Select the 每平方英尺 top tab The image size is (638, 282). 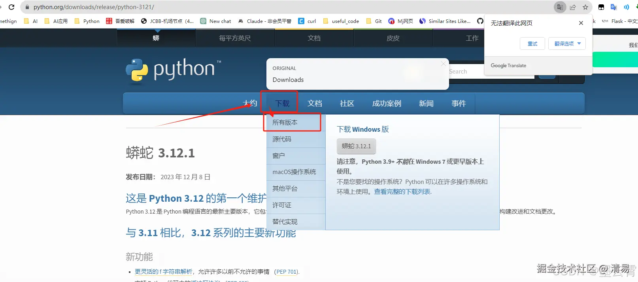pos(235,38)
